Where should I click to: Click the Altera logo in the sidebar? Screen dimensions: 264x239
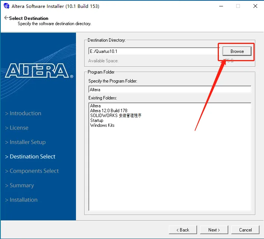[39, 71]
